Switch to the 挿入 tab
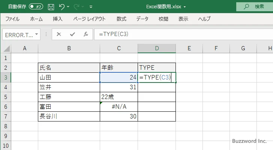Image resolution: width=273 pixels, height=150 pixels. coord(58,19)
